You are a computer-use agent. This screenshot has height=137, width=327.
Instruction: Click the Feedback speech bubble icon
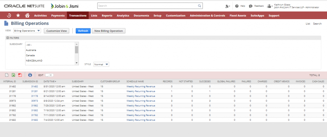pyautogui.click(x=251, y=6)
